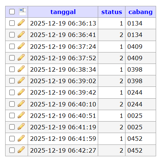The height and width of the screenshot is (160, 162).
Task: Click status value 2 in 06:39:02 row
Action: click(121, 81)
